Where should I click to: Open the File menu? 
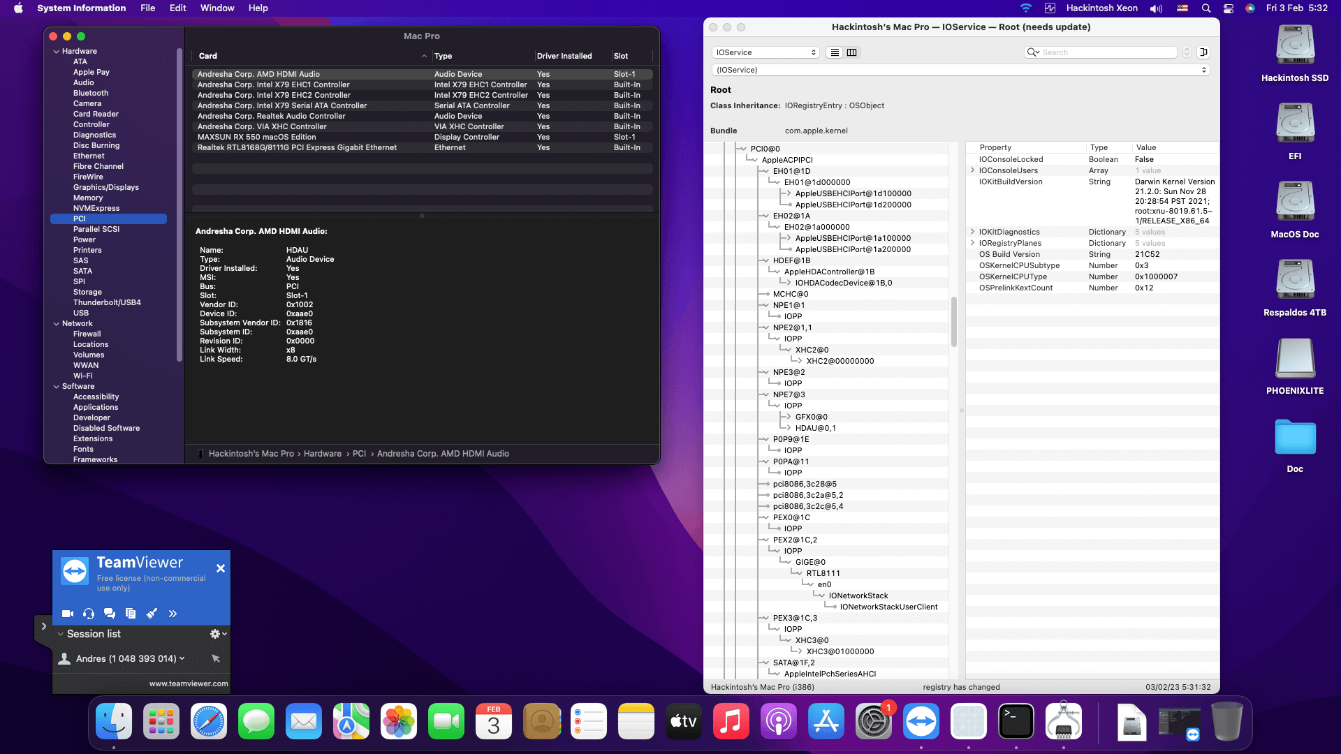click(x=147, y=8)
